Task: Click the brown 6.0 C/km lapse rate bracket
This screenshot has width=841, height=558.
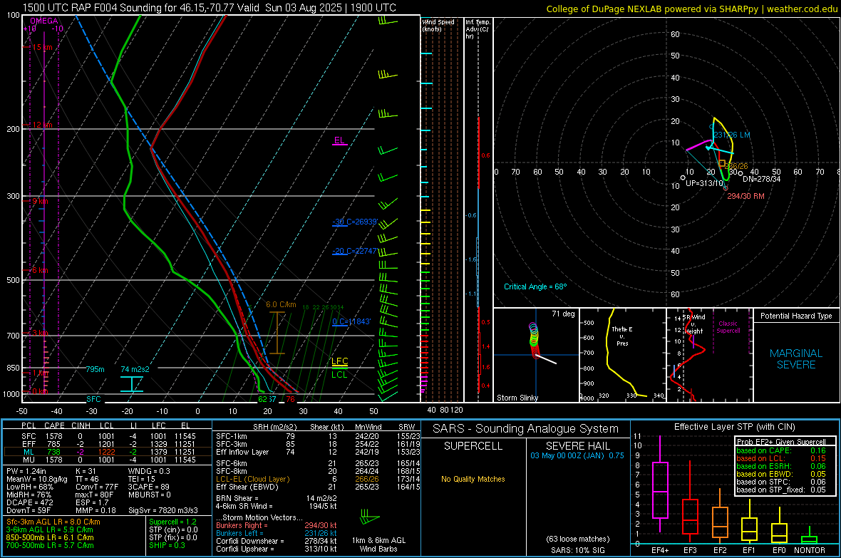Action: pos(277,333)
